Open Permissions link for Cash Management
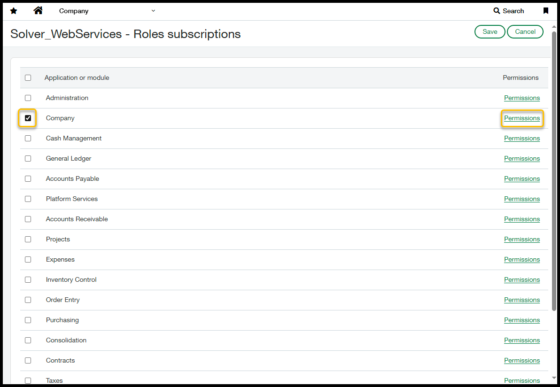The width and height of the screenshot is (560, 387). tap(521, 139)
